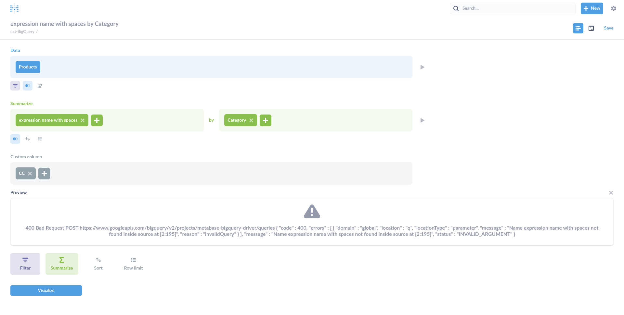Image resolution: width=624 pixels, height=315 pixels.
Task: Save the current question
Action: pos(608,28)
